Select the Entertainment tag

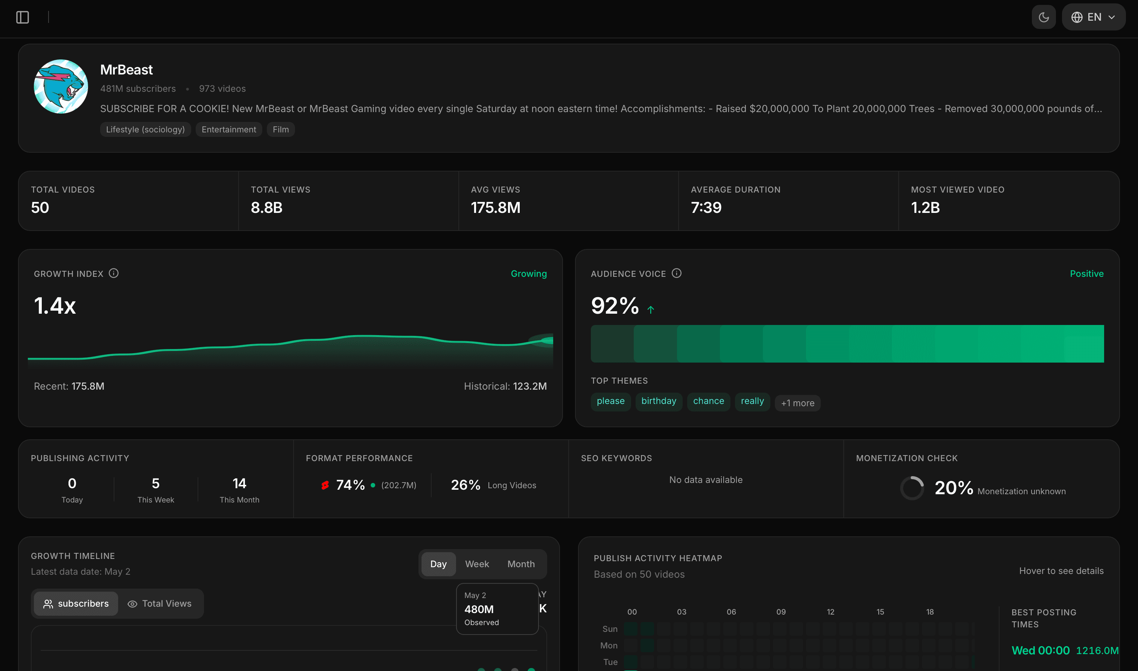pos(229,129)
